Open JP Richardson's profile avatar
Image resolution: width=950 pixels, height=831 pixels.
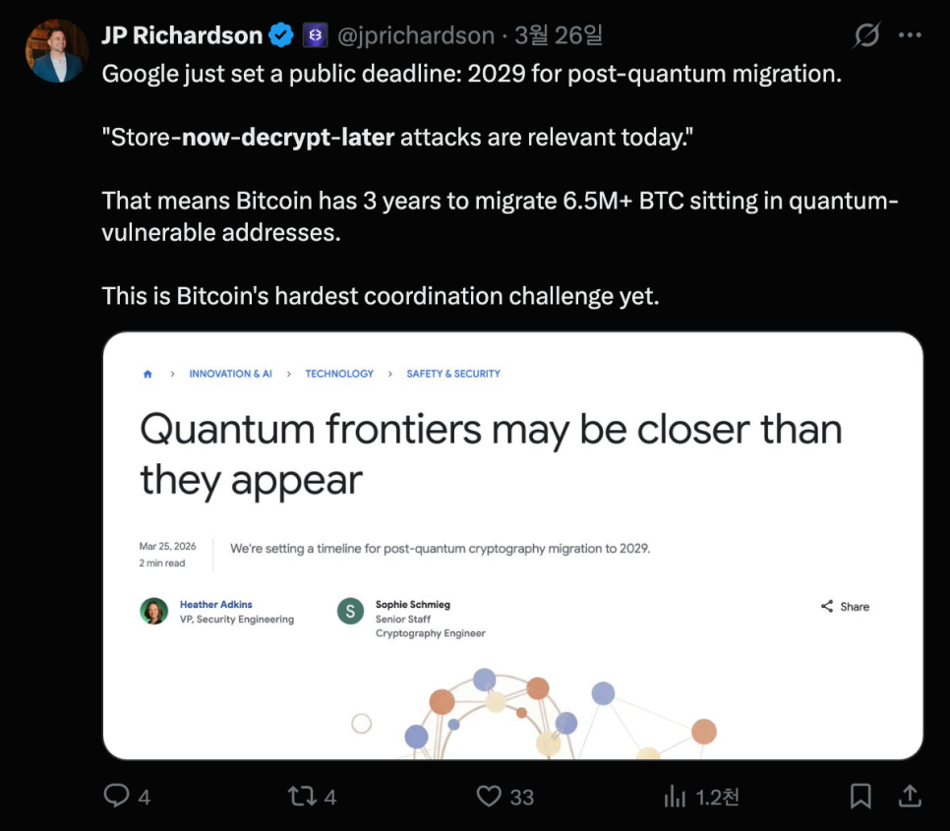[56, 51]
